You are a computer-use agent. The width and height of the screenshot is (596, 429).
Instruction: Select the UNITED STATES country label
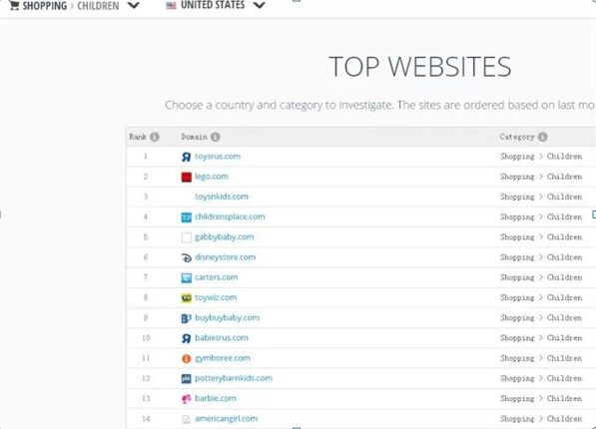[213, 5]
